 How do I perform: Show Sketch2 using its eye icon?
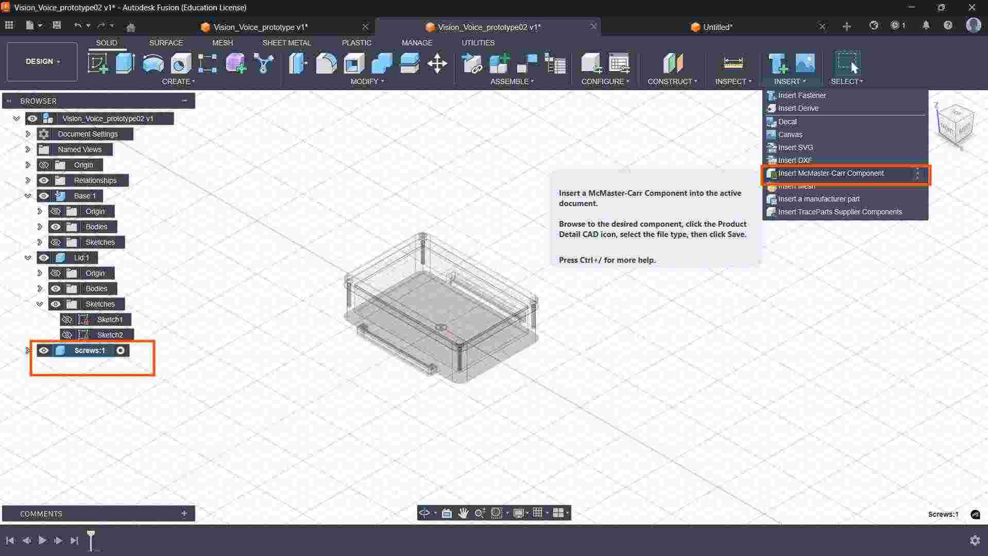click(x=67, y=335)
